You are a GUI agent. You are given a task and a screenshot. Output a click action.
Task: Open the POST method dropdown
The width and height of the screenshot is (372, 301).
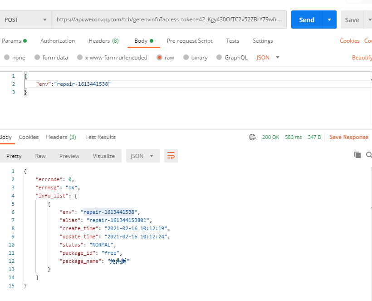(x=26, y=20)
